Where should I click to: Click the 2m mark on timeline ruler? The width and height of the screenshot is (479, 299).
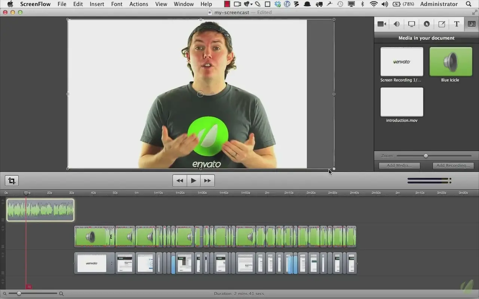[x=267, y=193]
